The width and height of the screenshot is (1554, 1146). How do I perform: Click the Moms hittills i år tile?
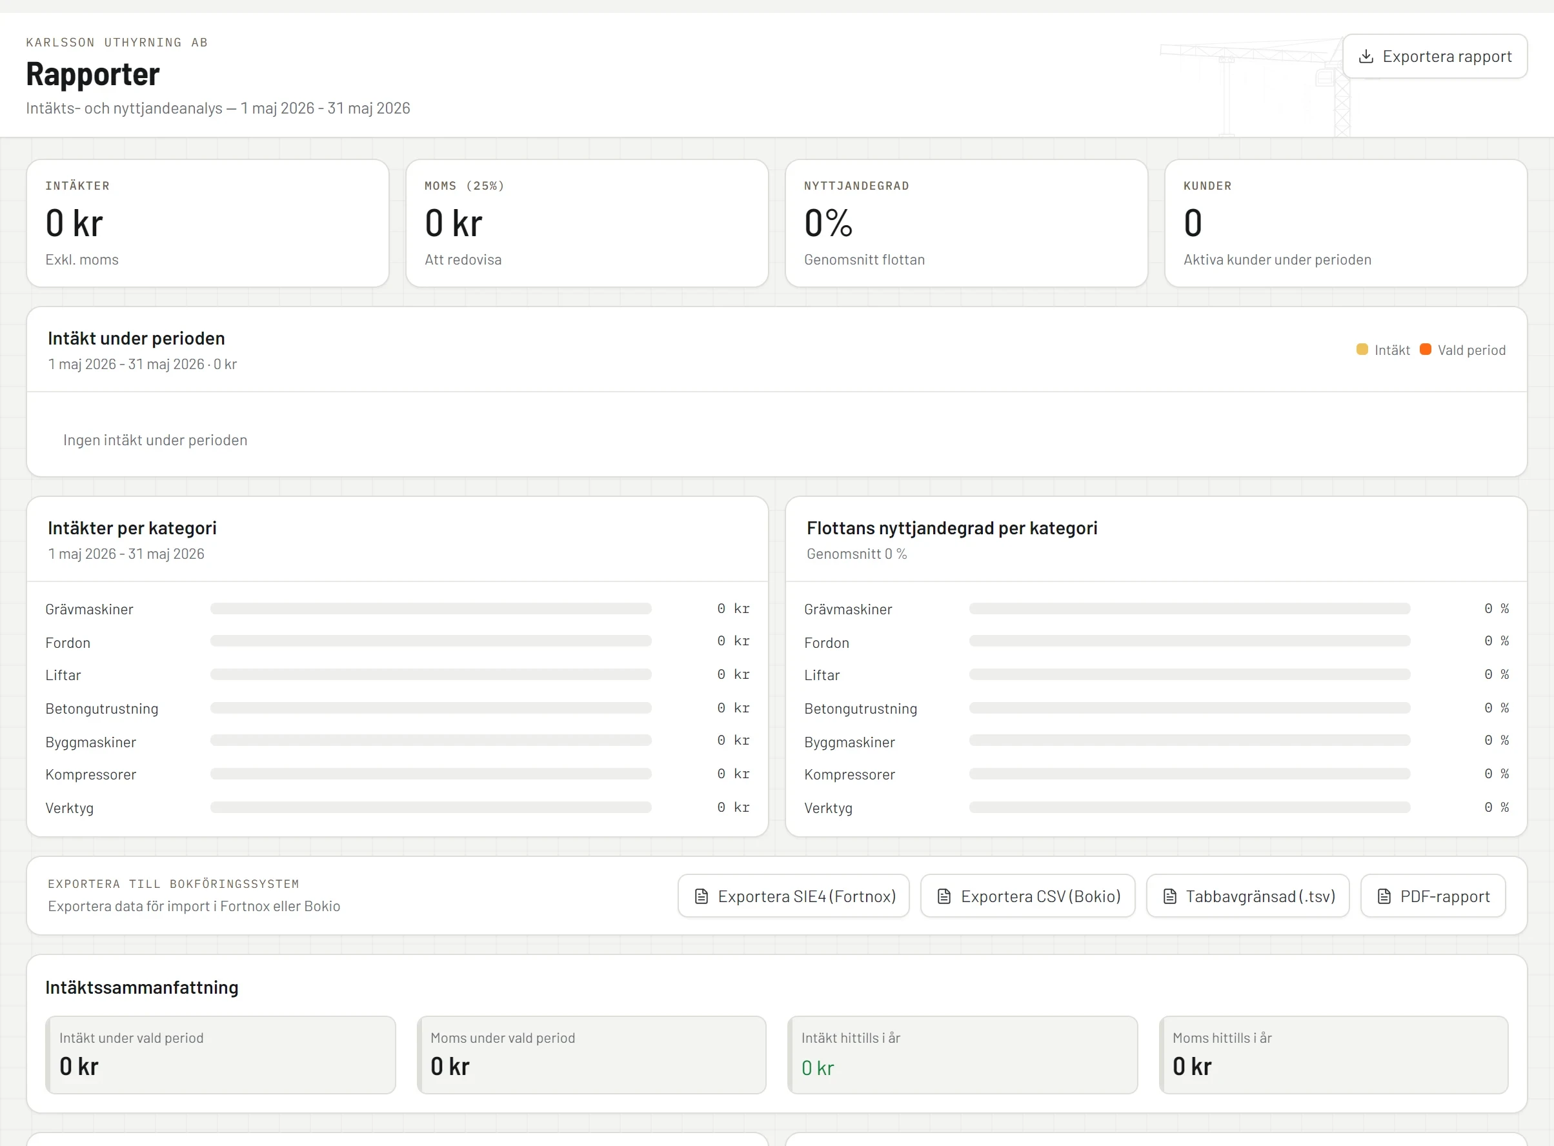[1334, 1055]
